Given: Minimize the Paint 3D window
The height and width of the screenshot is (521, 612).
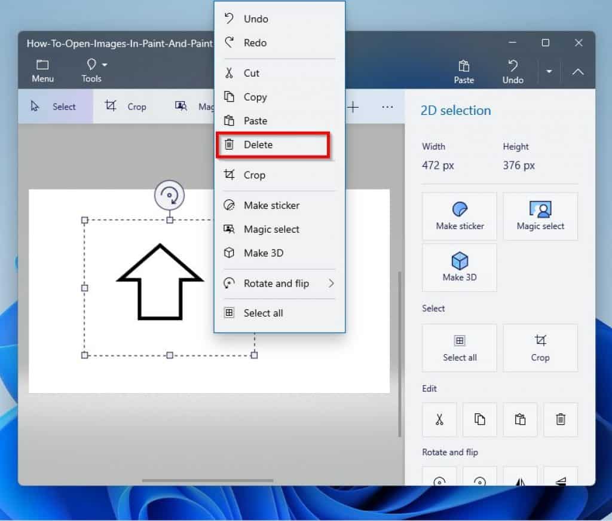Looking at the screenshot, I should (x=512, y=42).
